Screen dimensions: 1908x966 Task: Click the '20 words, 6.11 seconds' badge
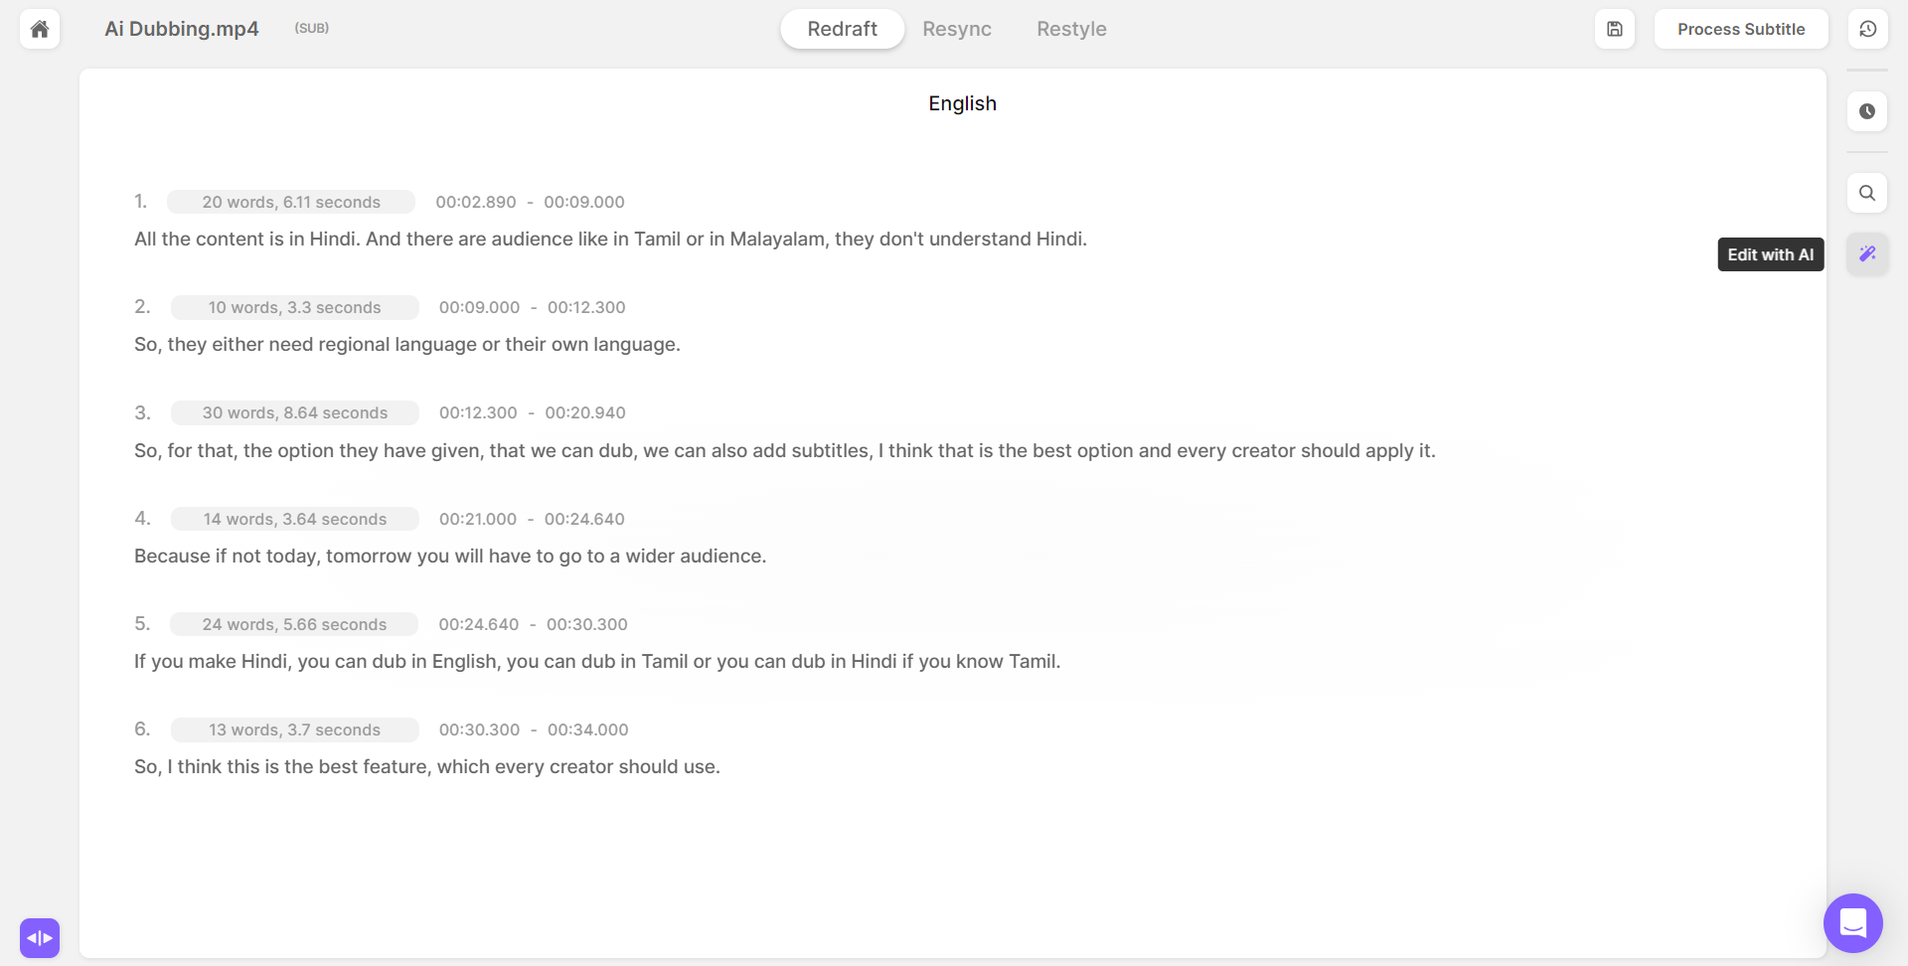(290, 202)
